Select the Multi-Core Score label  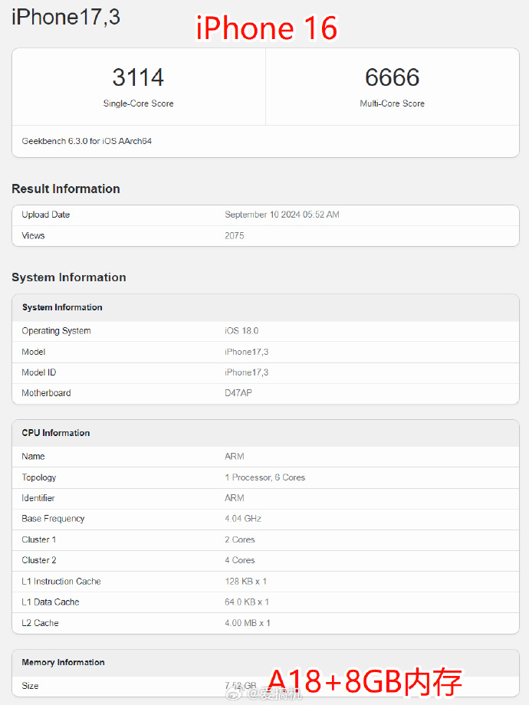[393, 103]
